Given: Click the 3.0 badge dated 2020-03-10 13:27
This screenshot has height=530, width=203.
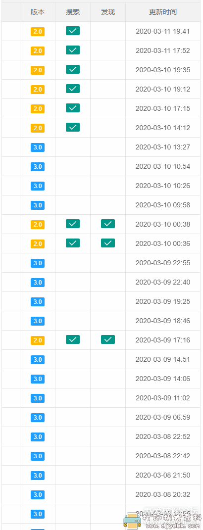Looking at the screenshot, I should click(x=38, y=147).
